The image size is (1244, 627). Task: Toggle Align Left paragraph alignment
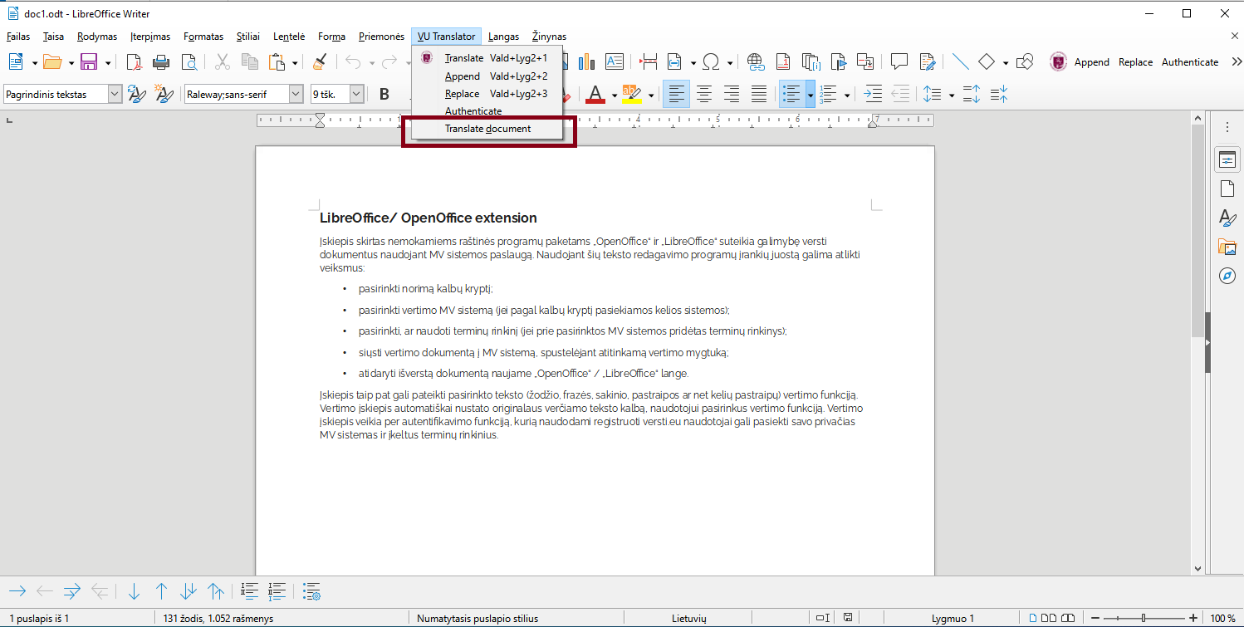point(676,94)
